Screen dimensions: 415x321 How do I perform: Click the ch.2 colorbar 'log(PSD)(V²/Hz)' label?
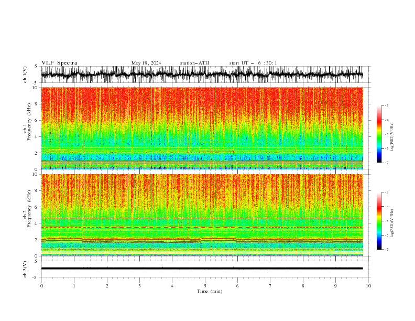[392, 223]
